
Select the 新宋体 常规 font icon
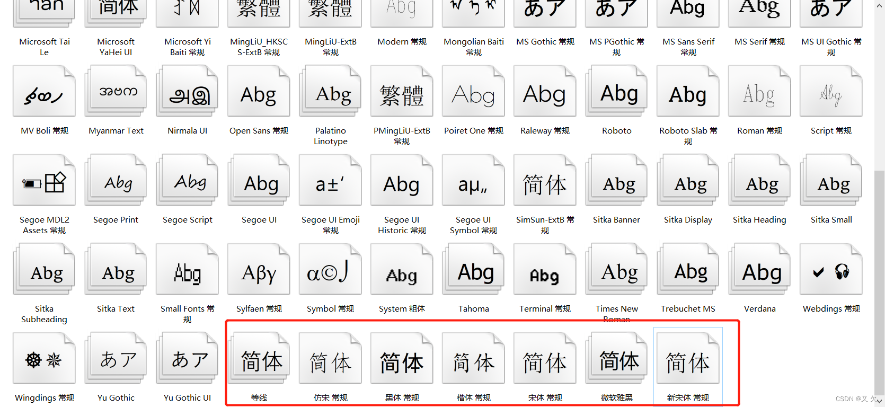pos(688,358)
